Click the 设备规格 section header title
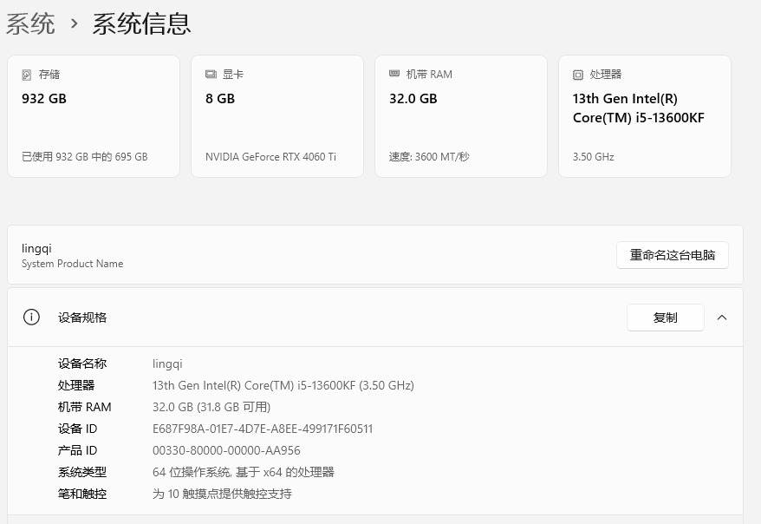 [x=82, y=318]
